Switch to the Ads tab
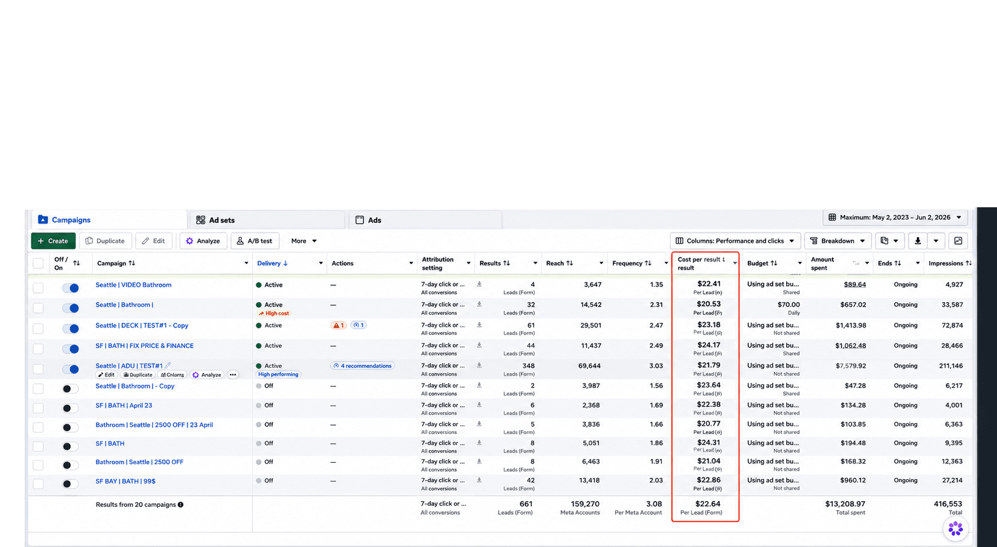Screen dimensions: 997x547 coord(425,220)
